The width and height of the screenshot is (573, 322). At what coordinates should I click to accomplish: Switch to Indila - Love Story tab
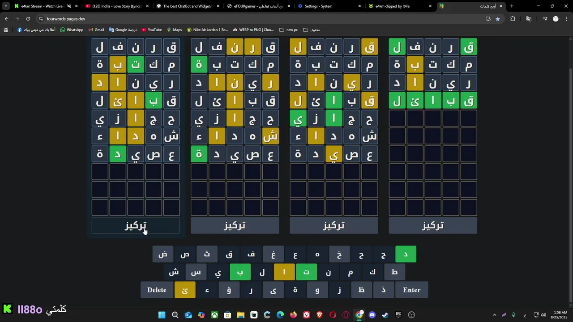pos(116,6)
